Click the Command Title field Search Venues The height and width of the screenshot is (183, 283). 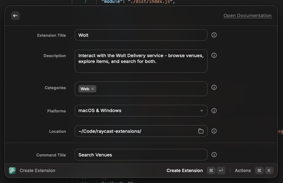tap(141, 155)
